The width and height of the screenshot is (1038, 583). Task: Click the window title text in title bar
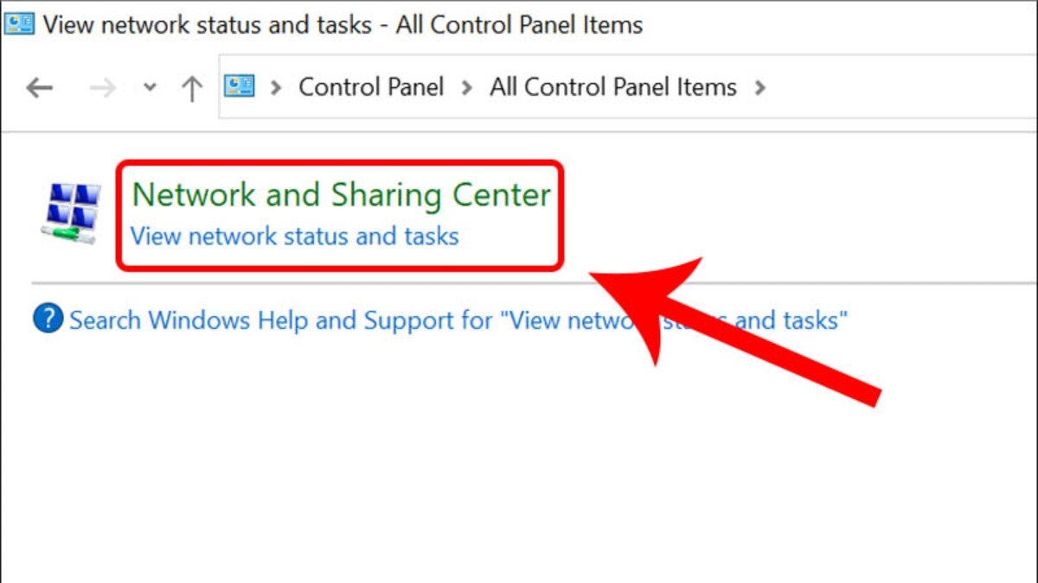(x=343, y=24)
